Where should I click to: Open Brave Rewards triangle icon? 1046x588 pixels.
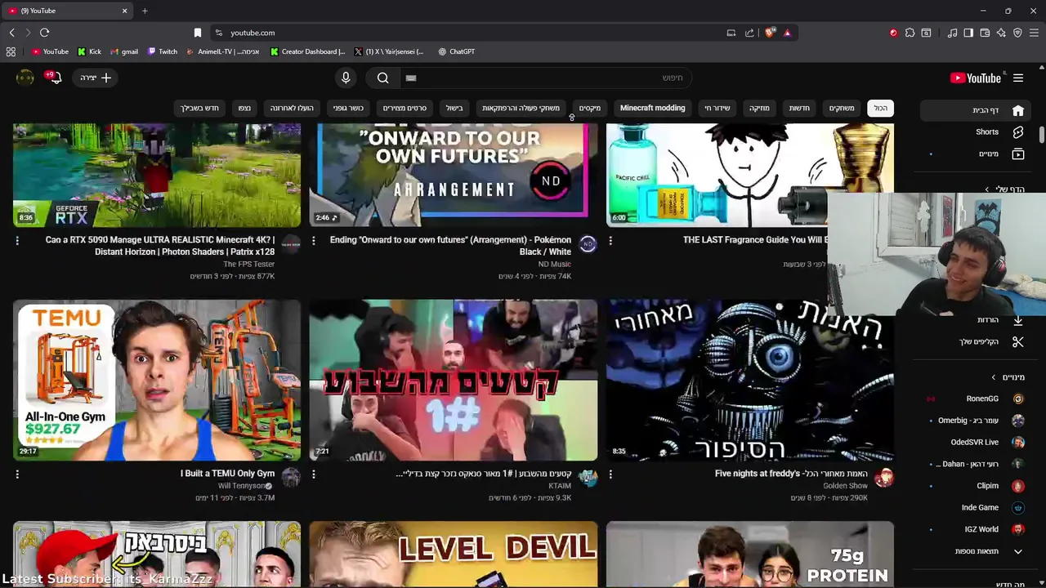[787, 33]
